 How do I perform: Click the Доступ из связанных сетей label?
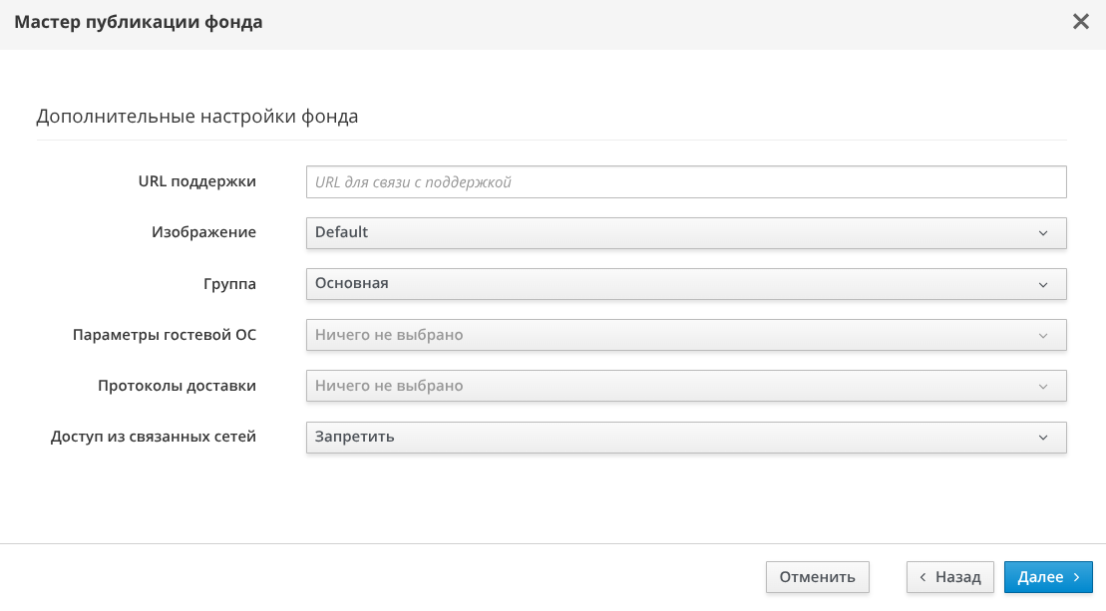154,437
